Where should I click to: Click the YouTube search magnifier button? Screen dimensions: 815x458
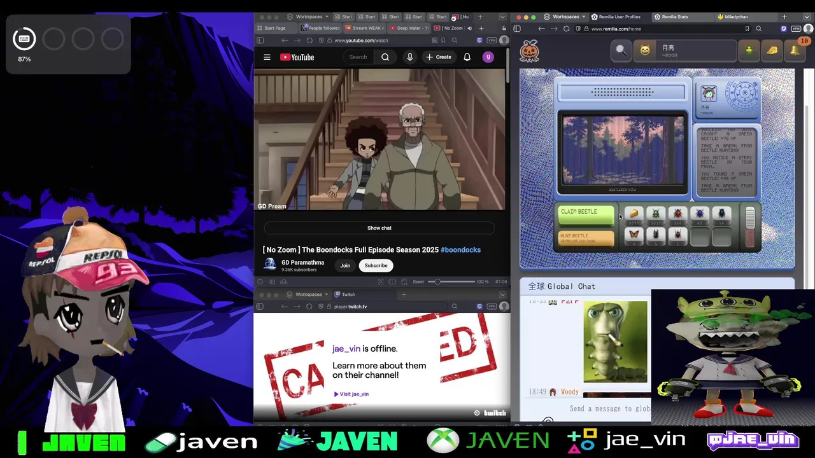(385, 57)
